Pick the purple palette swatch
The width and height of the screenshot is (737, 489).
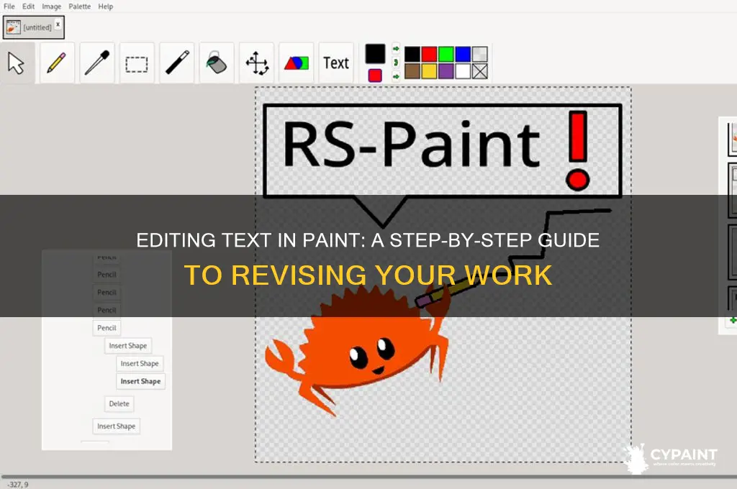tap(446, 71)
